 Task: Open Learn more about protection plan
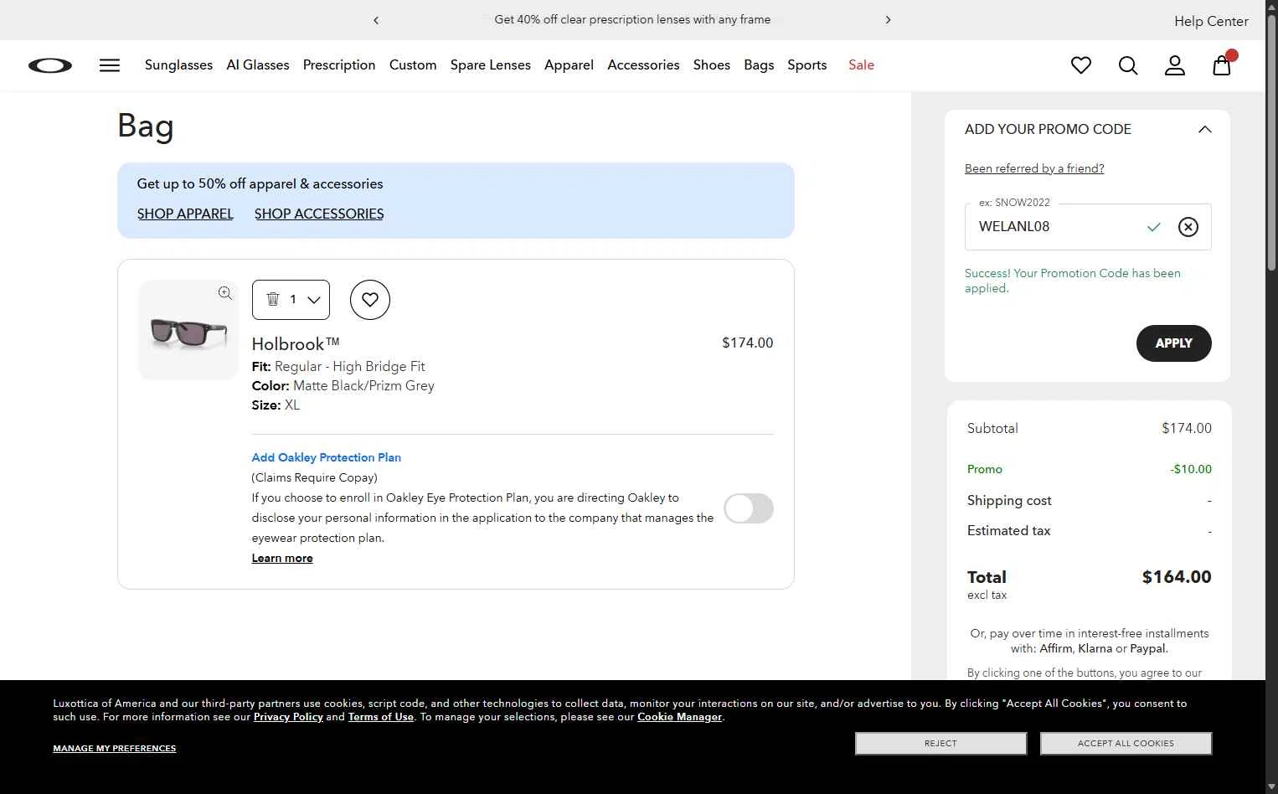click(x=282, y=558)
